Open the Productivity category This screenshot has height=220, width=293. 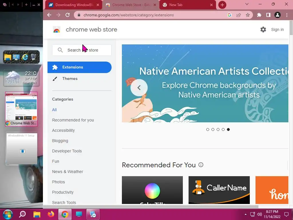(x=63, y=192)
